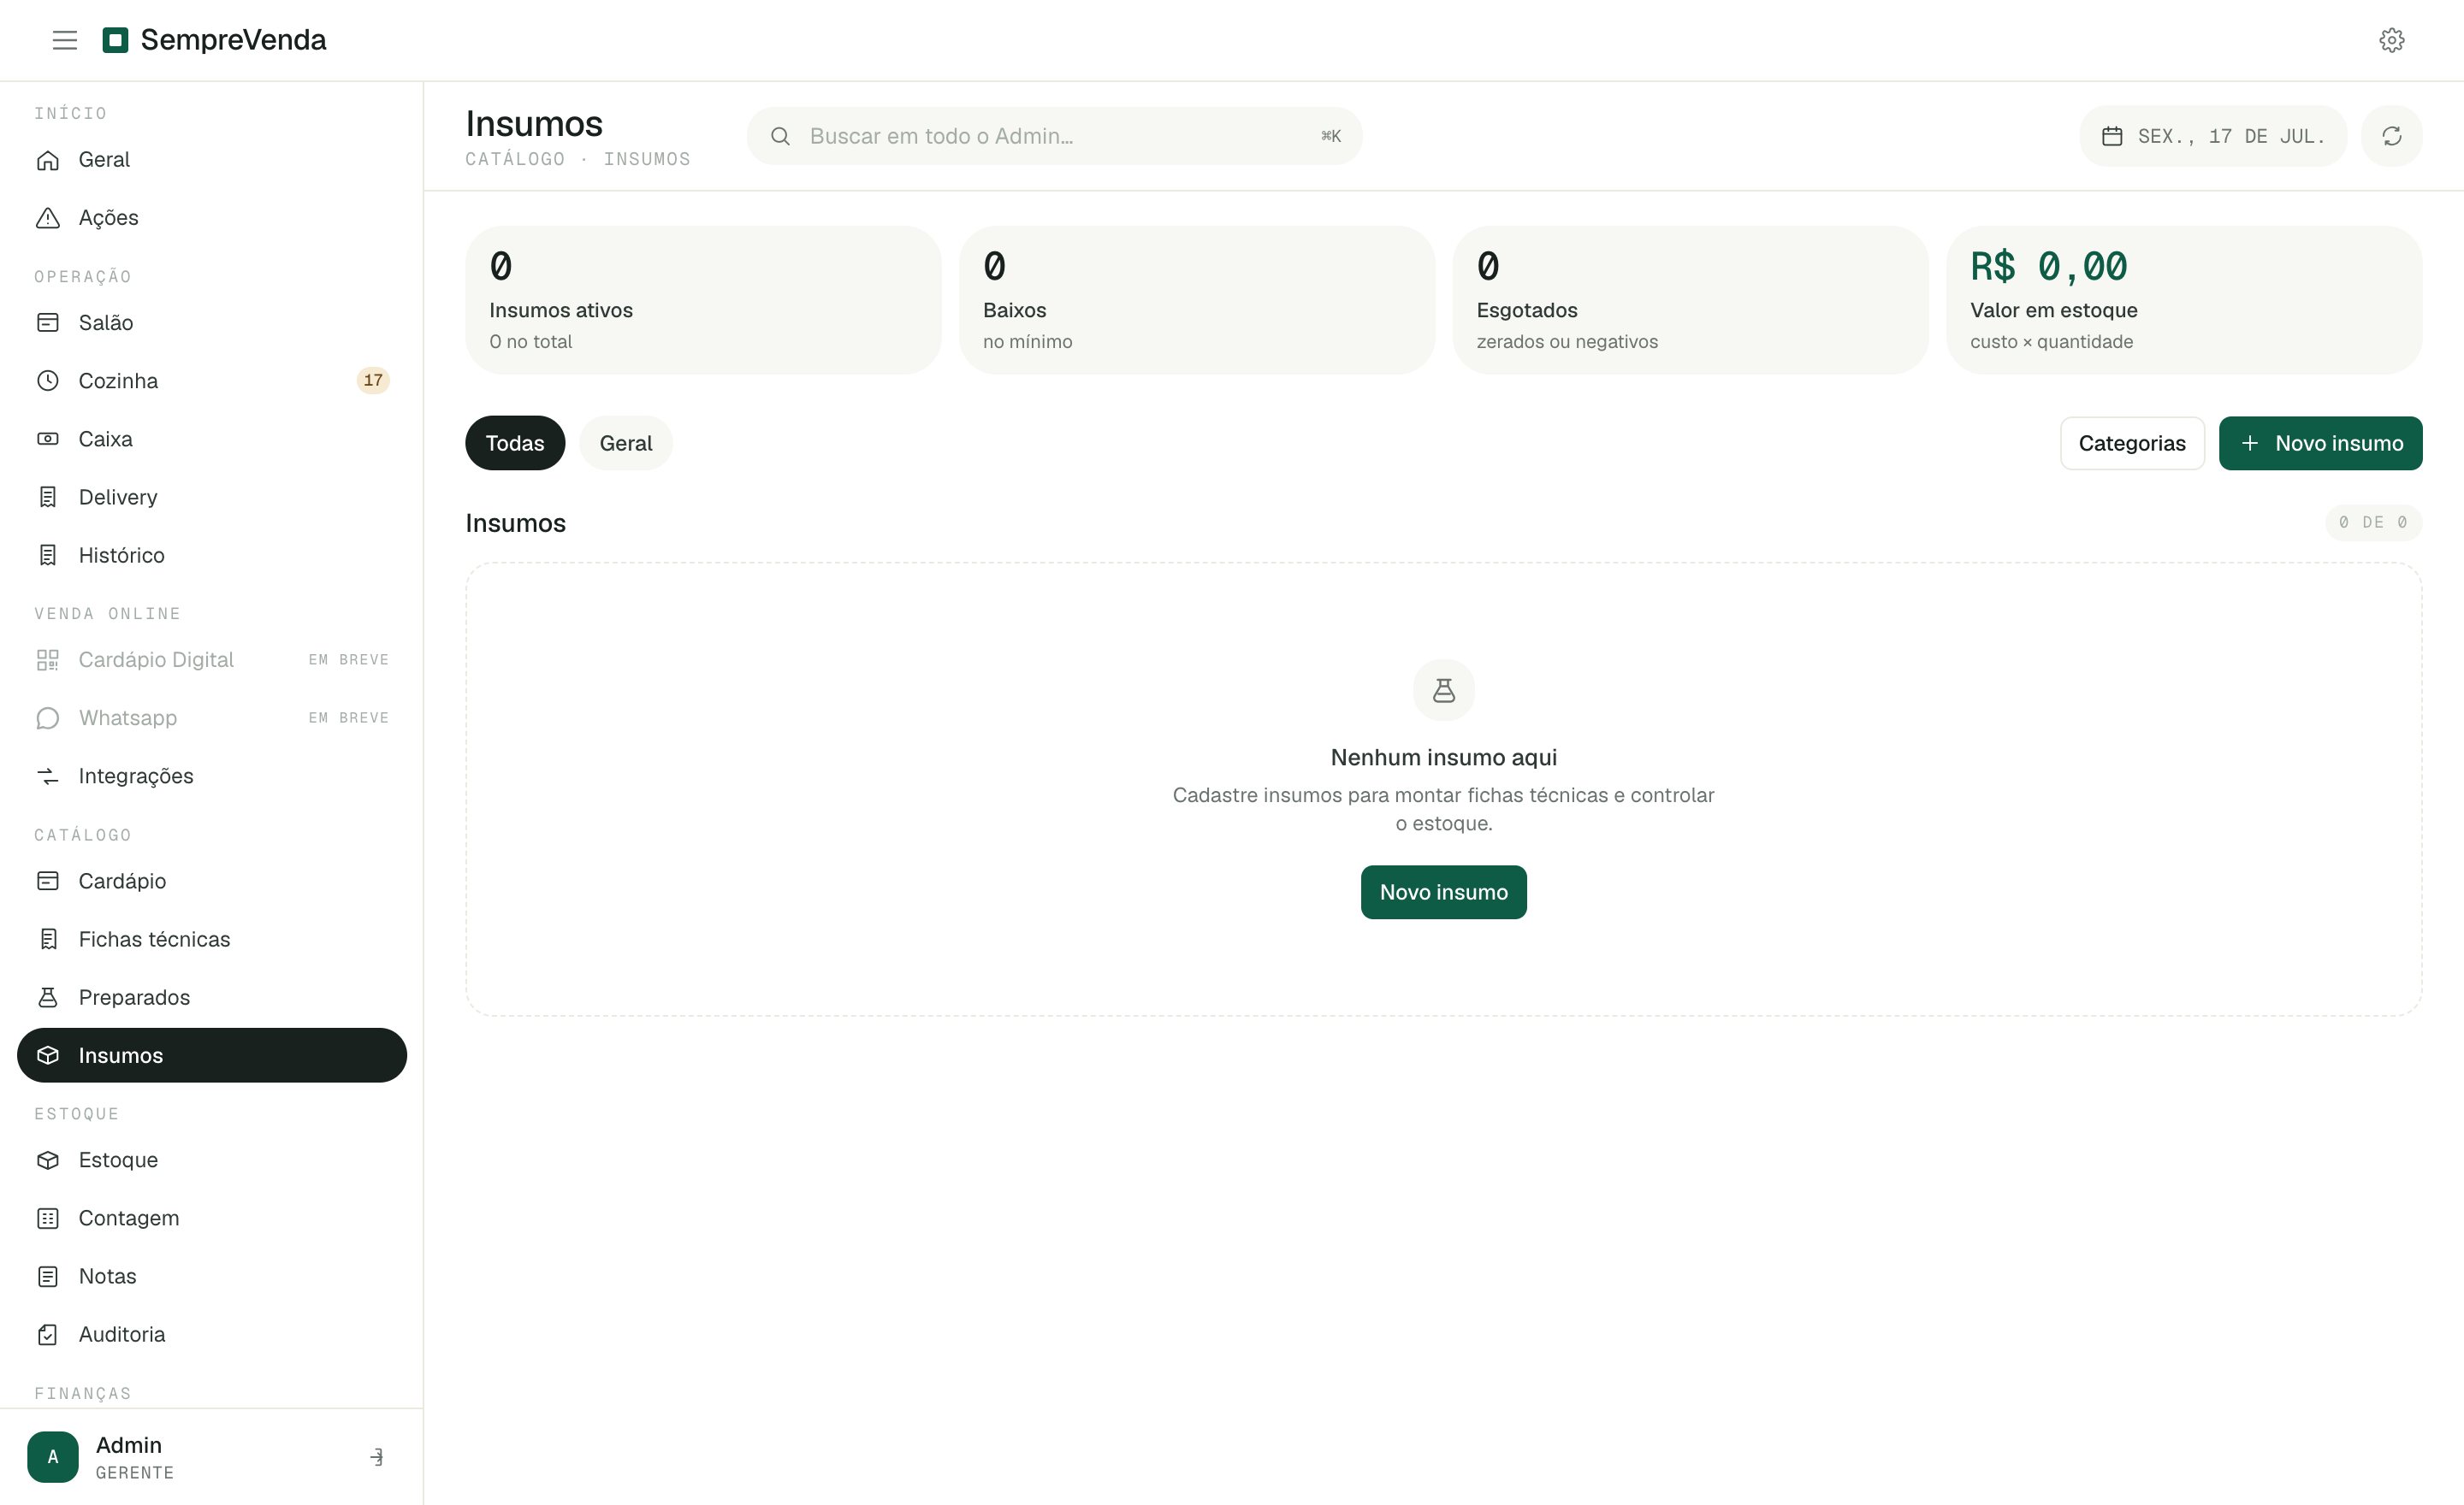
Task: Click the CATÁLOGO breadcrumb text
Action: tap(515, 159)
